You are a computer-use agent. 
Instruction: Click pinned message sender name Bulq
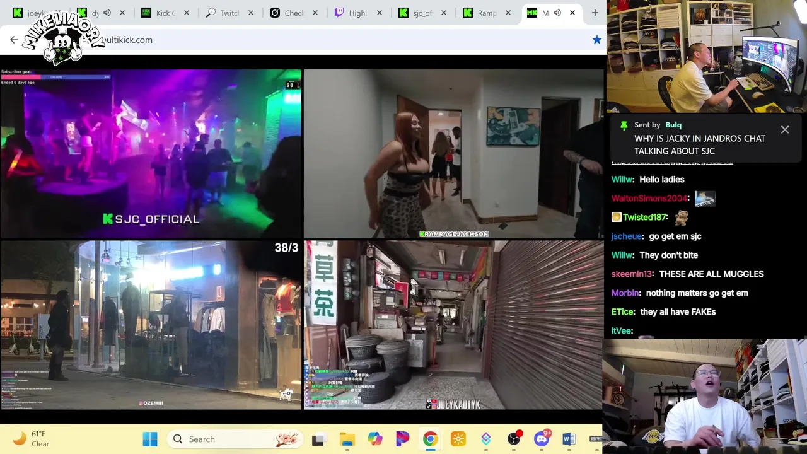click(673, 125)
